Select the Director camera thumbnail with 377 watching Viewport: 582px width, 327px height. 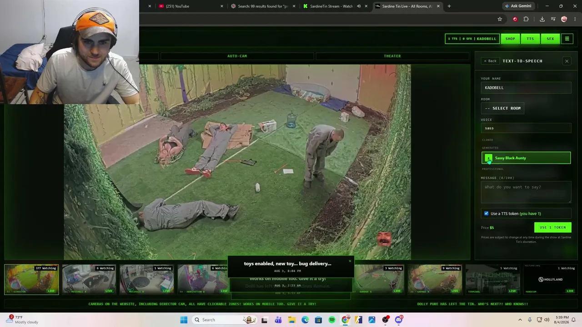click(x=31, y=279)
